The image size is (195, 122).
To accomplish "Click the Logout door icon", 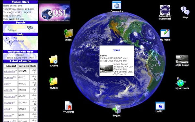I will 117,109.
